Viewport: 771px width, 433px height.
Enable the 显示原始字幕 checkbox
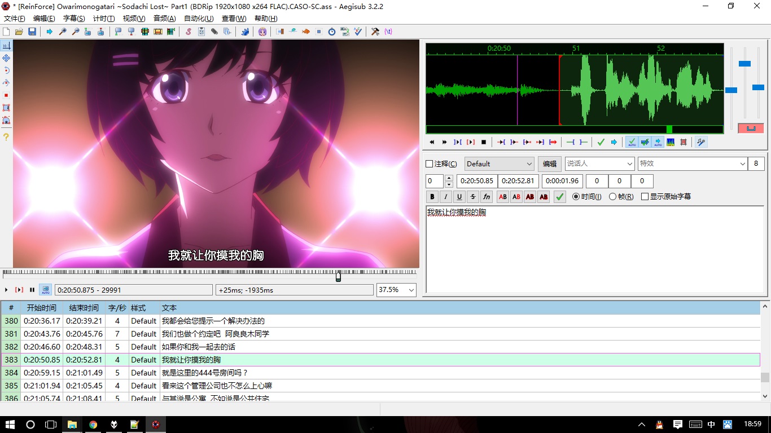coord(645,197)
